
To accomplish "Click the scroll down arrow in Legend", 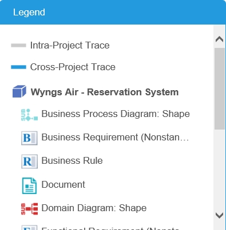I will point(219,215).
